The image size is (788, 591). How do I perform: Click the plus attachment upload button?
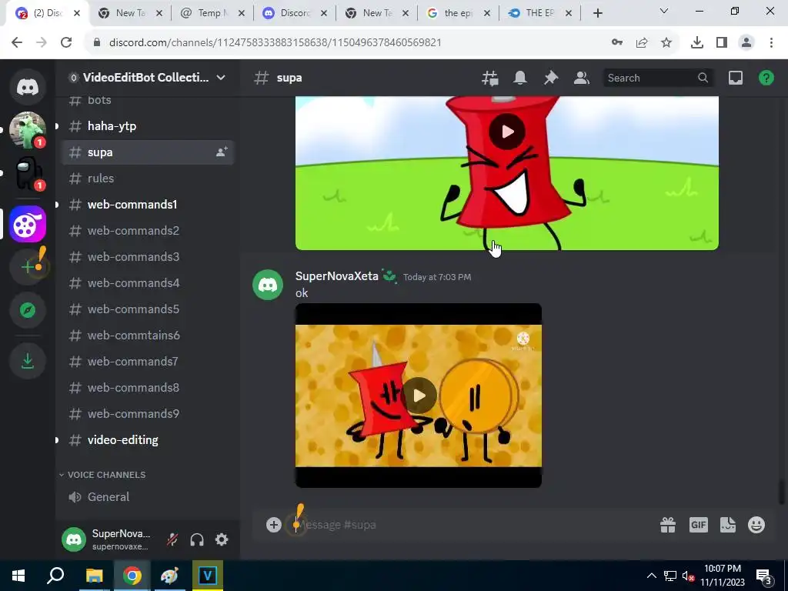273,525
